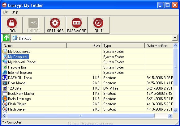Click the DATA File type cell

[x=111, y=88]
